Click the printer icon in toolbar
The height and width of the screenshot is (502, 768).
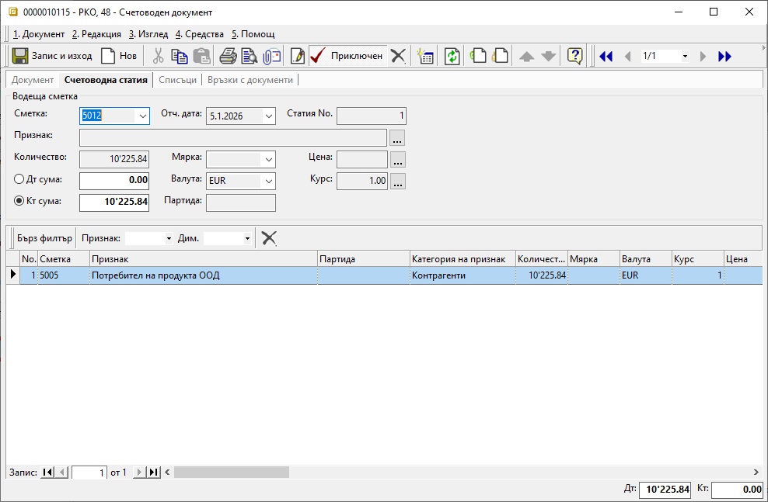[x=228, y=56]
